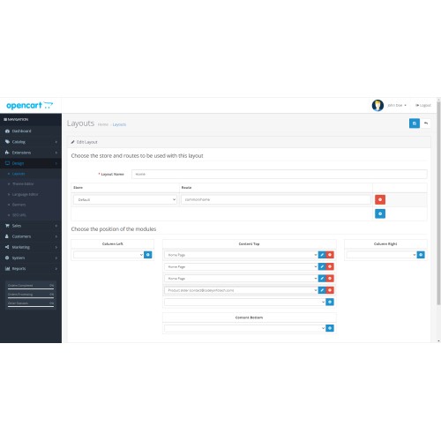441x441 pixels.
Task: Add module to Content Bottom with plus button
Action: [330, 328]
